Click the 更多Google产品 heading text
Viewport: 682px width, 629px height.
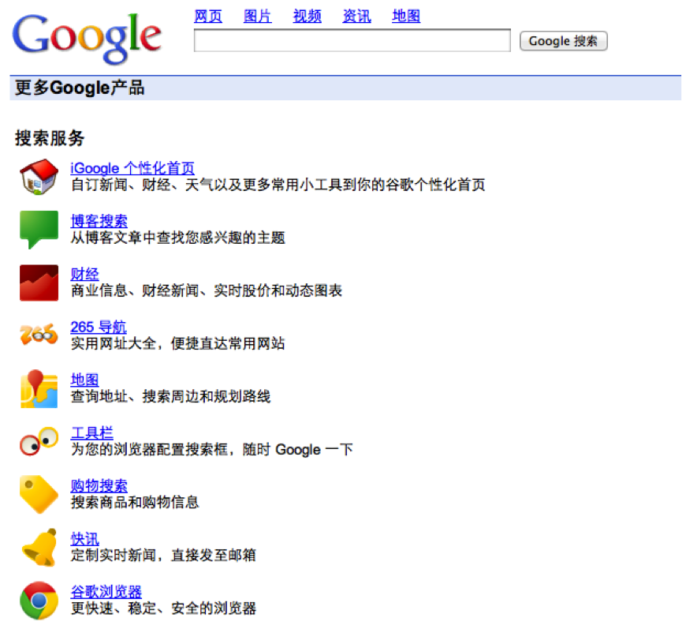80,88
